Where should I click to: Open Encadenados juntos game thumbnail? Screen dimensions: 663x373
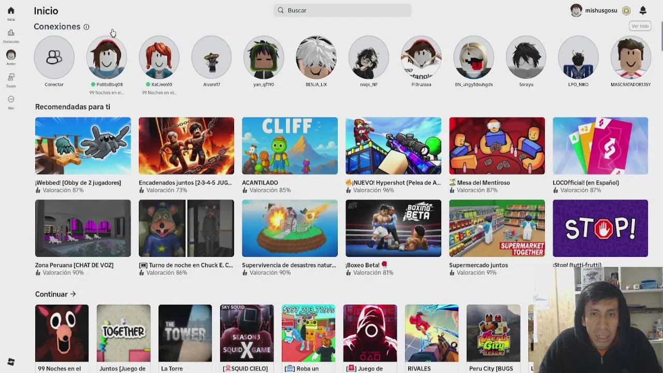(186, 146)
